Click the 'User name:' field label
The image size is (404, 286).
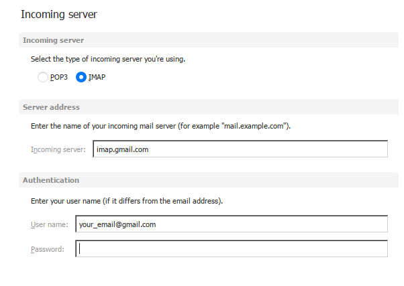[x=49, y=224]
